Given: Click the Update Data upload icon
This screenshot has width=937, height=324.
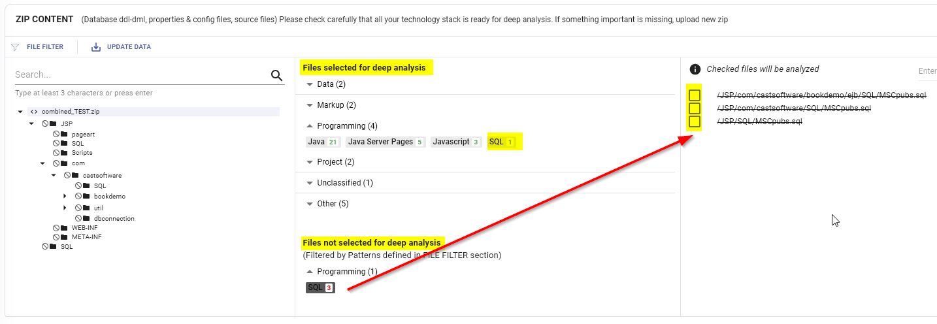Looking at the screenshot, I should (96, 47).
